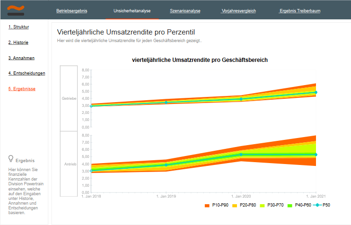Click the Antrieb P50 data point at 1. Jan 2020
Image resolution: width=351 pixels, height=225 pixels.
click(x=241, y=155)
